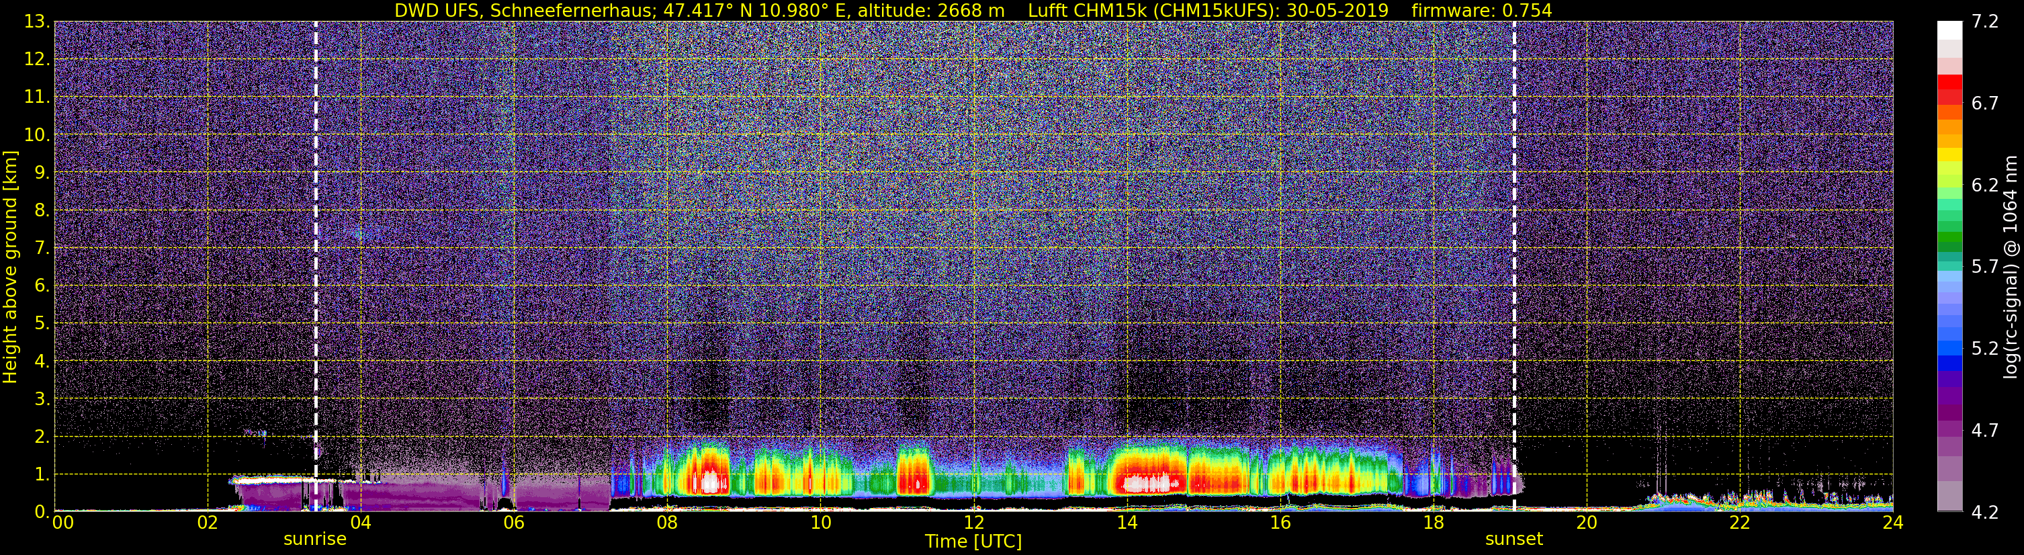The image size is (2024, 555).
Task: Click the colorbar value 6.7
Action: [x=1985, y=103]
